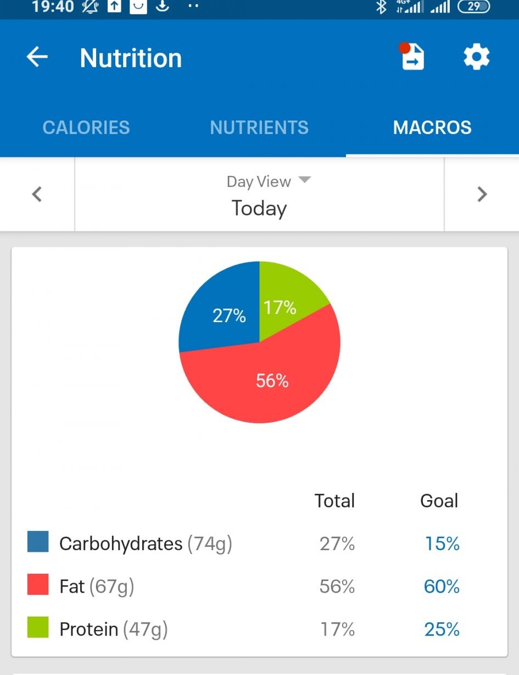Open the settings gear icon
Screen dimensions: 519x675
point(476,57)
